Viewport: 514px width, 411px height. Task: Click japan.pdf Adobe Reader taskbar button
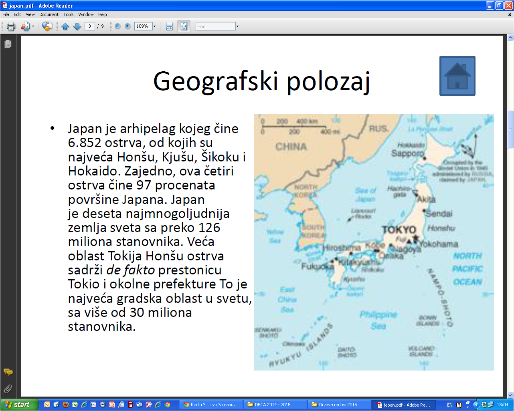coord(403,405)
